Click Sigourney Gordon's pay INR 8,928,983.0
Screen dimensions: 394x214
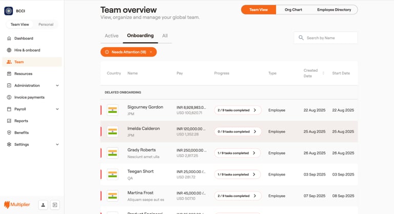(191, 107)
